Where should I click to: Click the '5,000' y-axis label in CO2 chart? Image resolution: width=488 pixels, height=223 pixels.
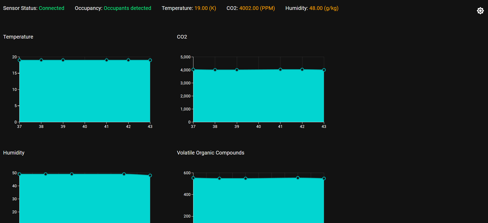point(185,57)
